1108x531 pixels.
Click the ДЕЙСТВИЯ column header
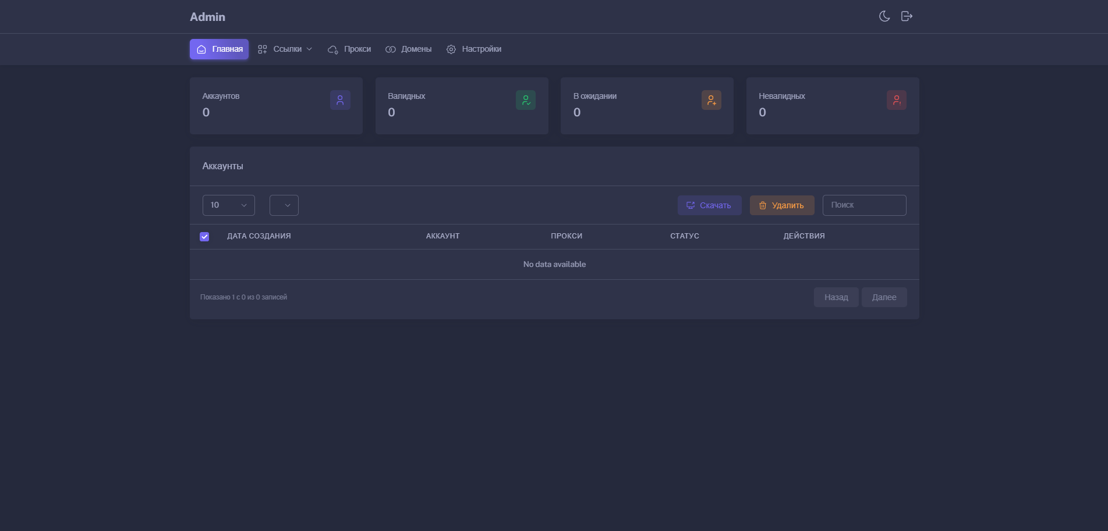804,236
